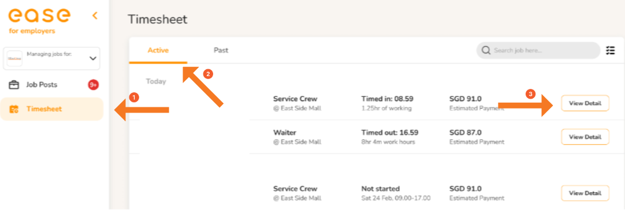View Detail for the Waiter job
Viewport: 625px width, 217px height.
585,137
